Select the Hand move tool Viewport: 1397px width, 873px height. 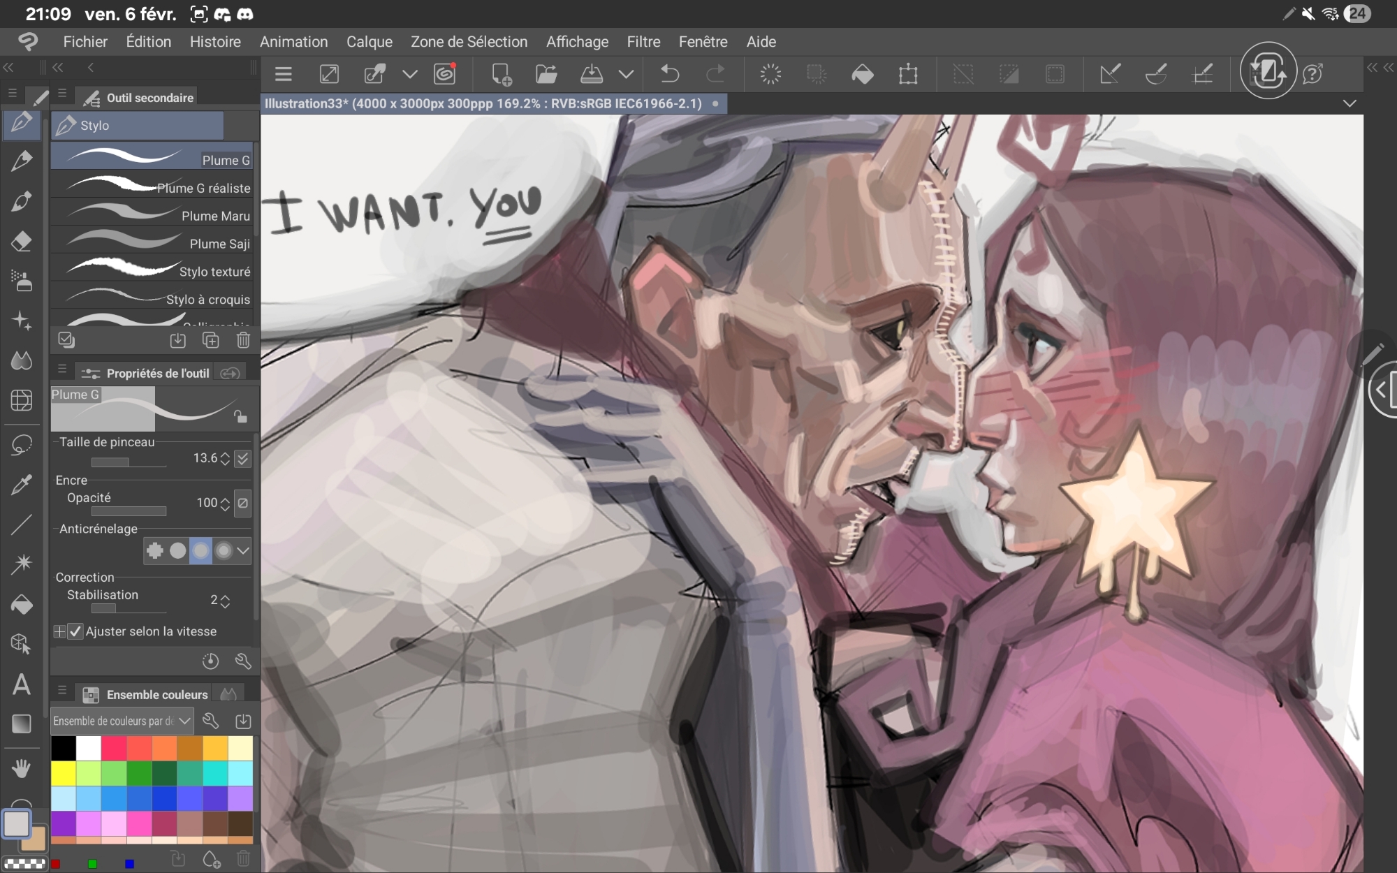point(22,769)
